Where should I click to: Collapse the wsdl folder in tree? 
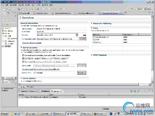coord(3,36)
